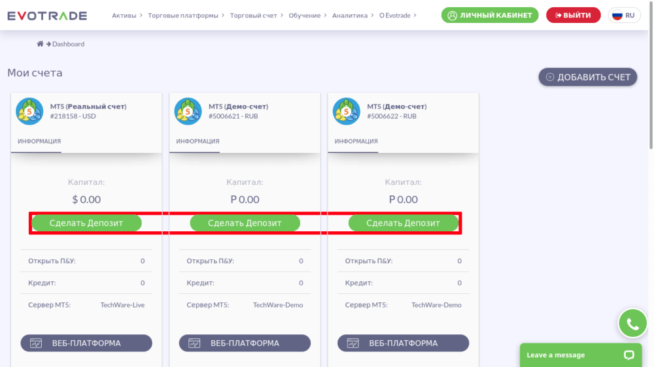Expand the Торговые платформы dropdown
This screenshot has height=367, width=654.
[x=186, y=15]
